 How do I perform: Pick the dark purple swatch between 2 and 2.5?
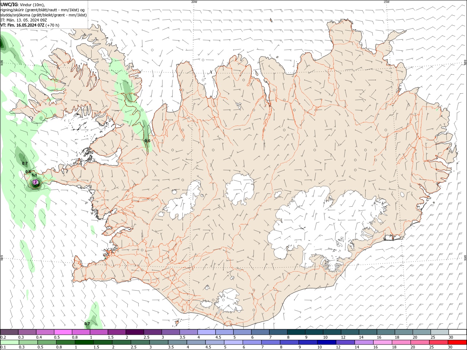pos(135,332)
